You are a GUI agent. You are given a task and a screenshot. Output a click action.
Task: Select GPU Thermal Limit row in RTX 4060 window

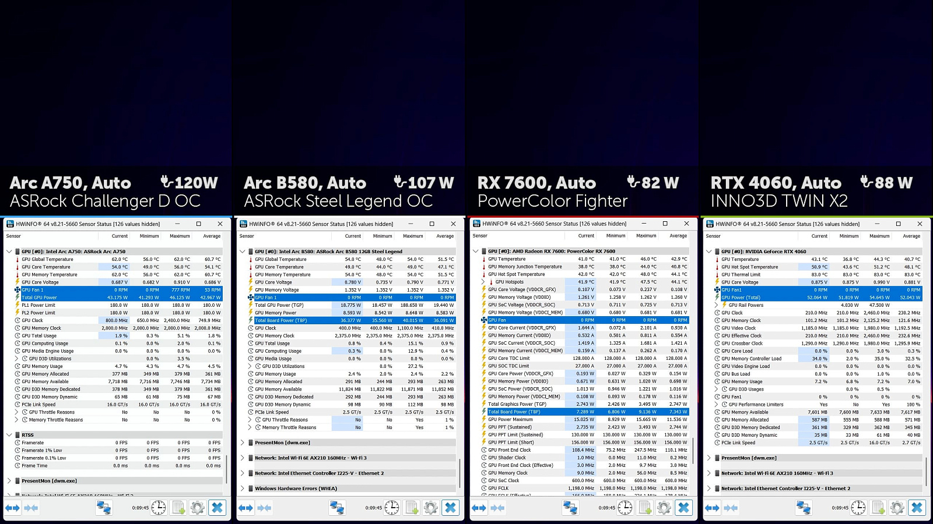point(818,275)
